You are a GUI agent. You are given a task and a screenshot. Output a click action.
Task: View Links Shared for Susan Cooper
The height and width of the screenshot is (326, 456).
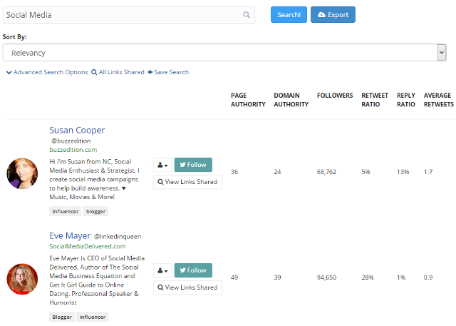[x=187, y=182]
